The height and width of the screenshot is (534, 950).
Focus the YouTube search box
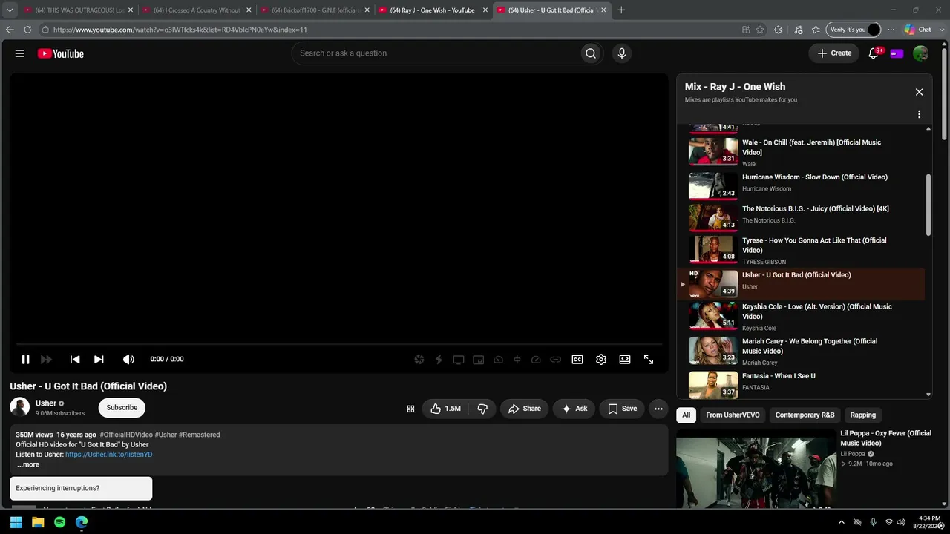[436, 53]
